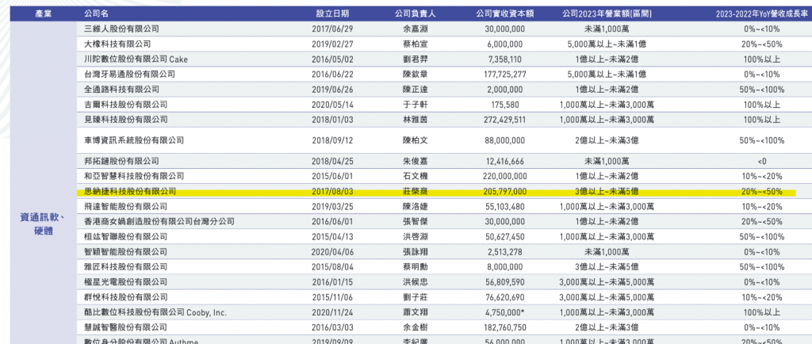812x344 pixels.
Task: Select founding date 2019/02/27
Action: pos(332,44)
